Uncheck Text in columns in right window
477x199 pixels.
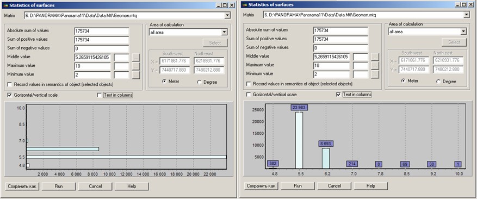(x=338, y=95)
